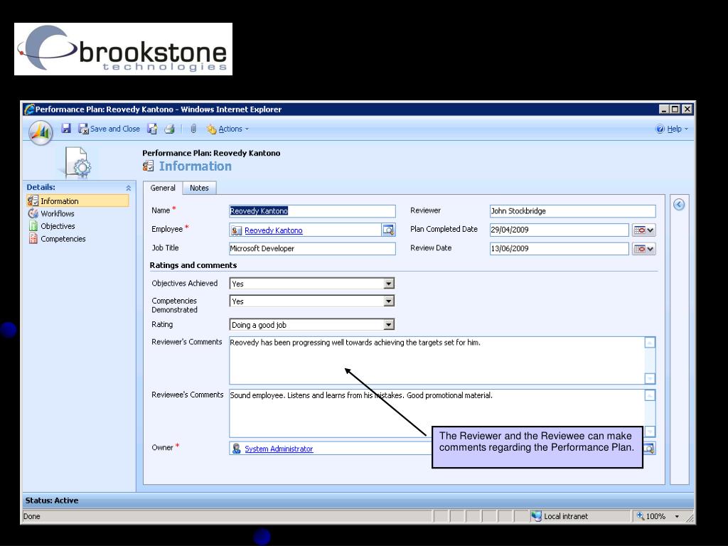Open the Objectives Achieved dropdown
Screen dimensions: 728x546
coord(389,283)
